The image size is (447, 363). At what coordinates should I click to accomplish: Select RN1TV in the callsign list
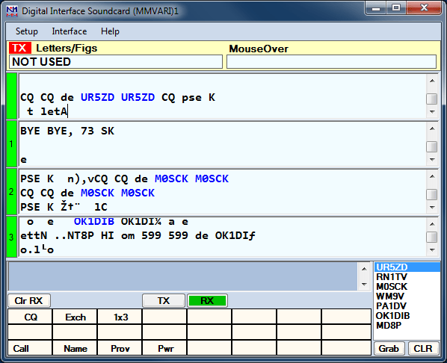[407, 276]
